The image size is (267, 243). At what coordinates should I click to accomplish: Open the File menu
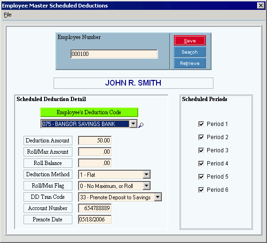coord(8,15)
